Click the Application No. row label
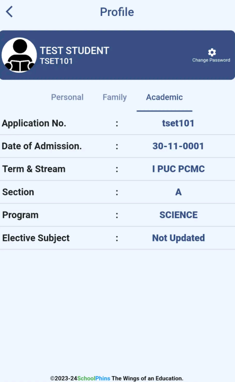Viewport: 235px width, 382px height. click(x=34, y=123)
